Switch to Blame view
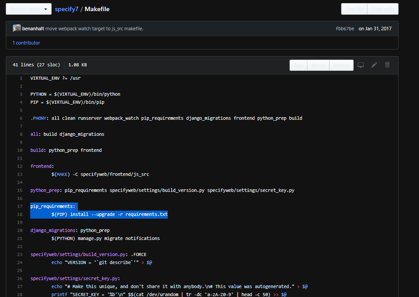The width and height of the screenshot is (419, 297). click(x=318, y=65)
